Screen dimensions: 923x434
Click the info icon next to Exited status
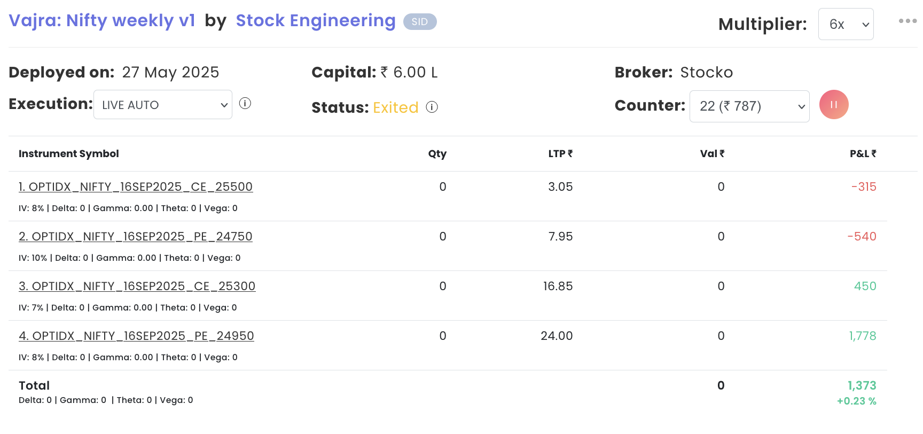click(x=432, y=107)
